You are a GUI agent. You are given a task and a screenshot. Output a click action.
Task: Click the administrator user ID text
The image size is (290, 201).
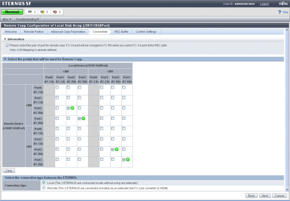click(x=245, y=4)
